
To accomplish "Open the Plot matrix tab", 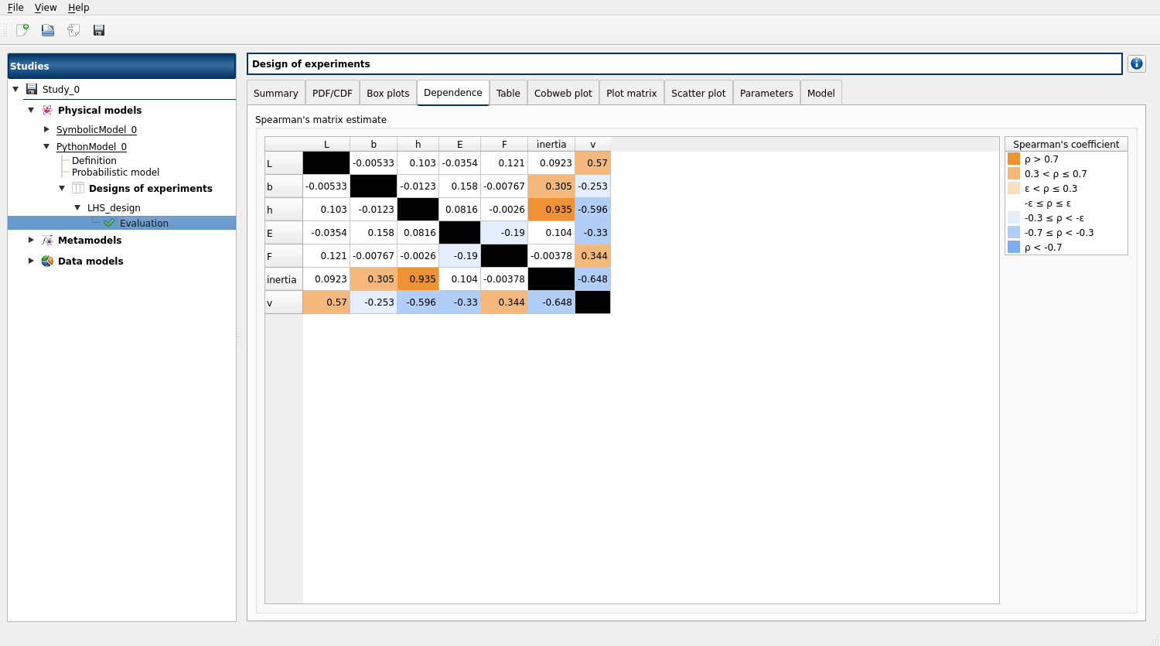I will click(x=632, y=93).
